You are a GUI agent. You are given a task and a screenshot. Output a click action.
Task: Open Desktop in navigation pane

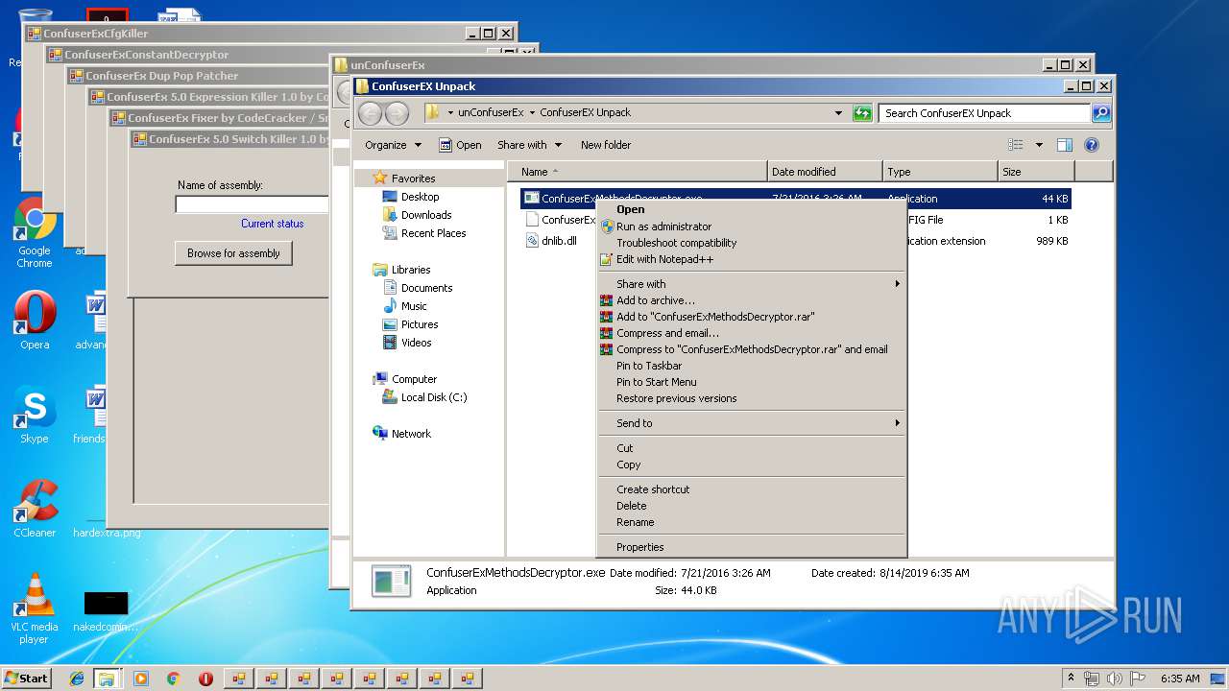click(420, 197)
